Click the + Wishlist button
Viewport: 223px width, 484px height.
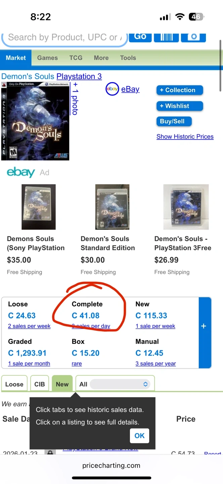[x=180, y=106]
